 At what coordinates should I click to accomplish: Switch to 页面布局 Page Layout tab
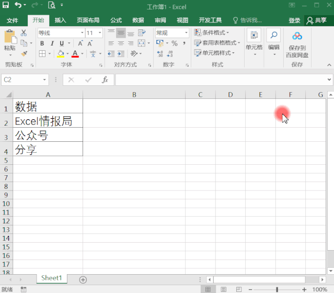click(88, 20)
